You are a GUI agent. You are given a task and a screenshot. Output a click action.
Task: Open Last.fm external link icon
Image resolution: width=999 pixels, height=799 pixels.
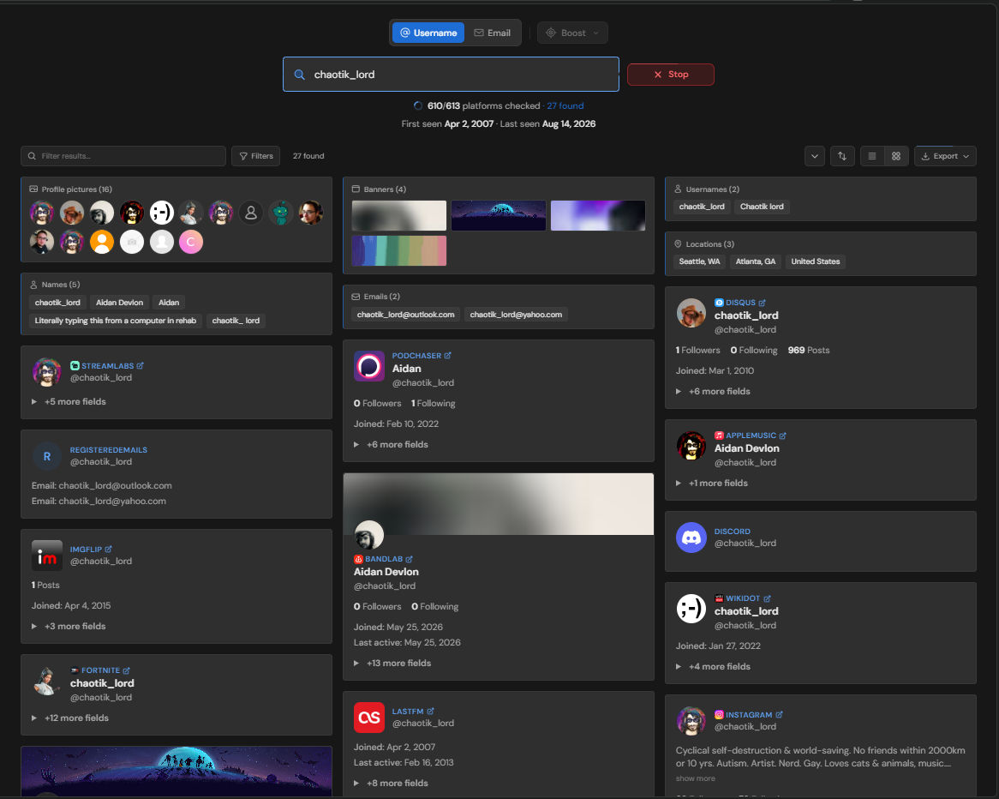pyautogui.click(x=430, y=711)
